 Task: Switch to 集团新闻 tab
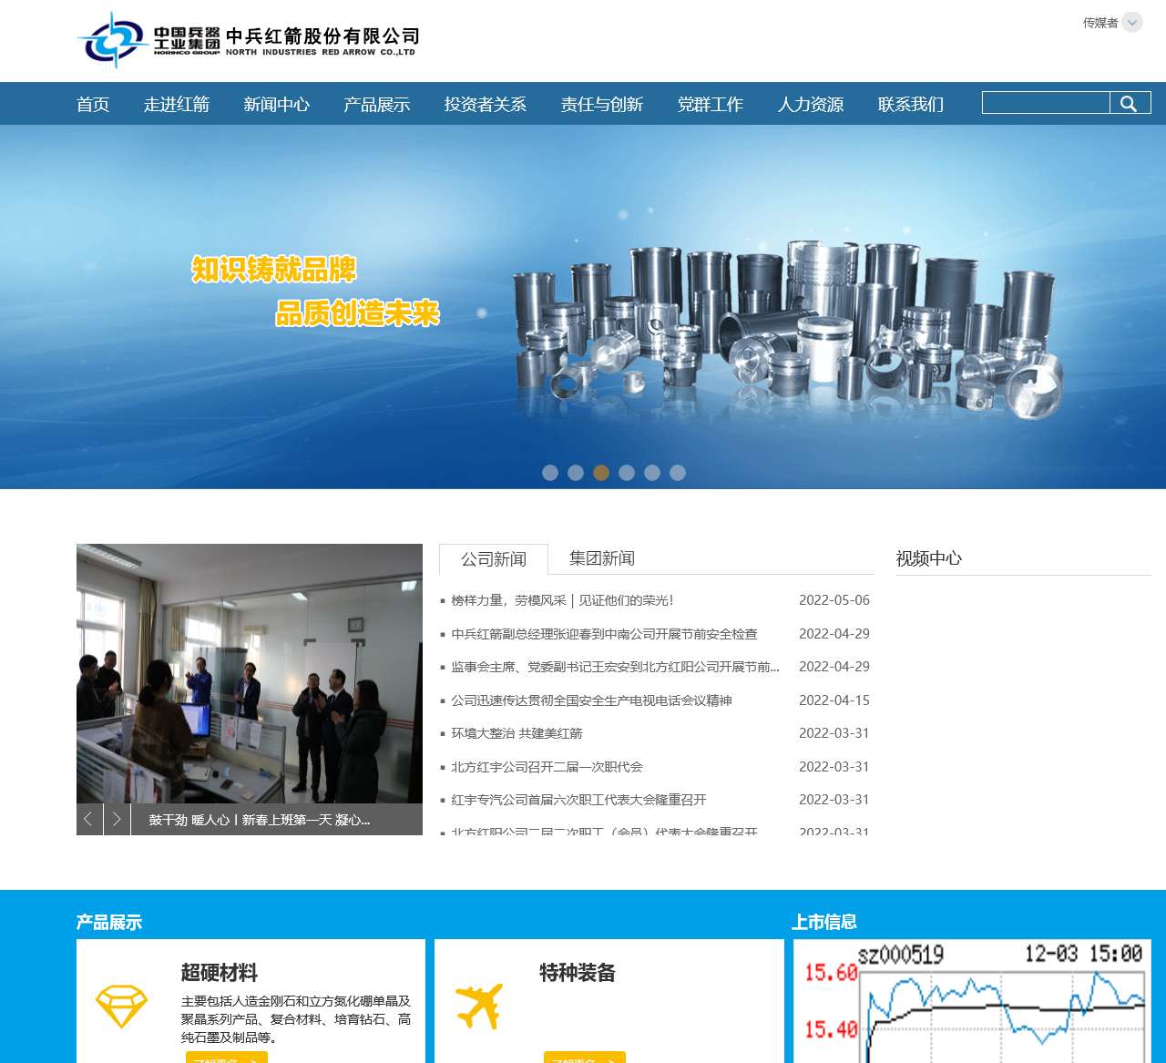(x=602, y=558)
